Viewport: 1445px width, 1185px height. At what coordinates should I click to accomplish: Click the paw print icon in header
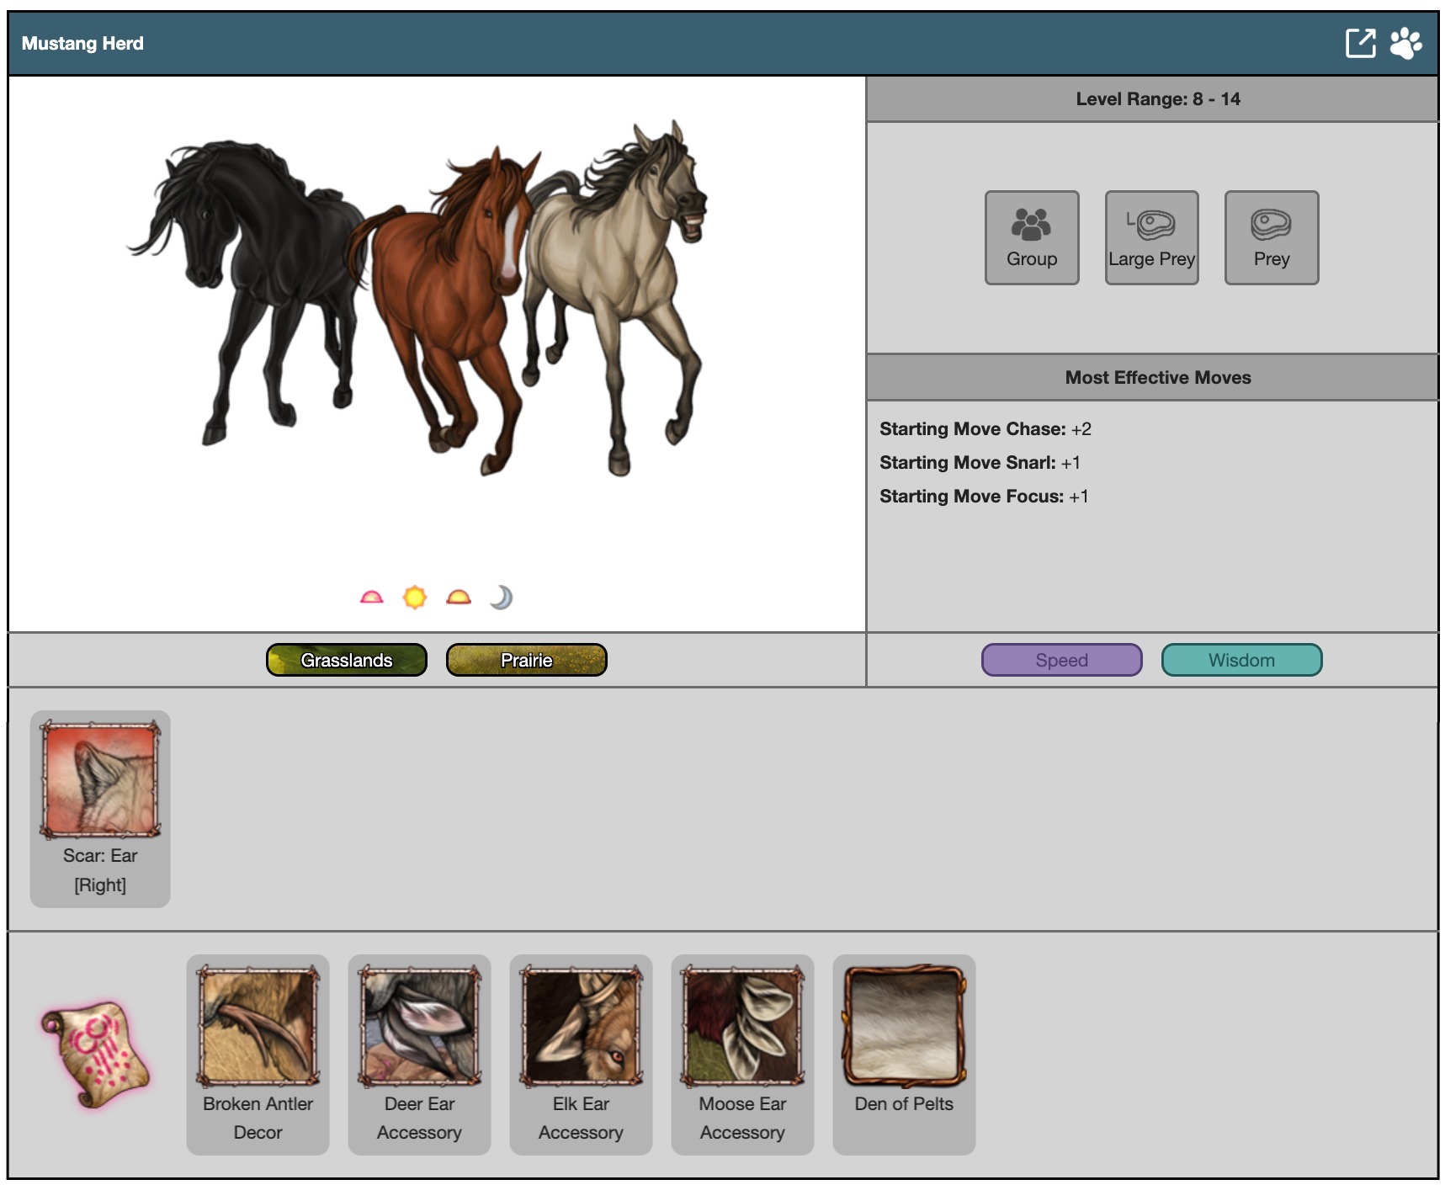coord(1405,43)
